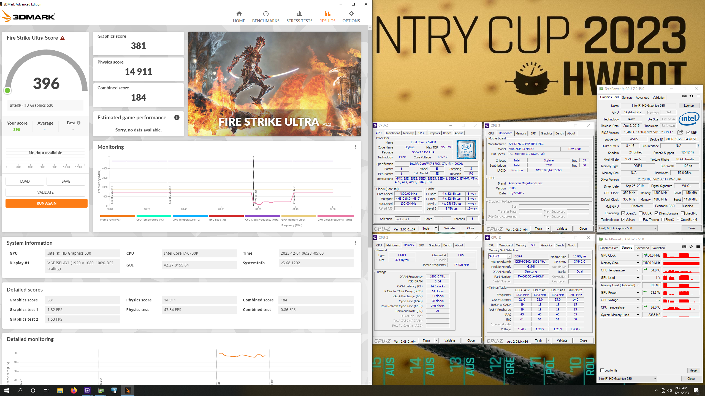The image size is (705, 396).
Task: Click the BIOS export share icon in GPU-Z
Action: (x=680, y=132)
